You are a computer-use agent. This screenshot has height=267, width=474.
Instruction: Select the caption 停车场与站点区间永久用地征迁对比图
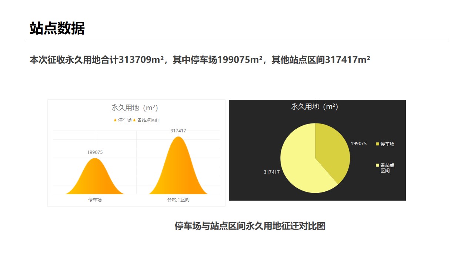click(x=250, y=226)
